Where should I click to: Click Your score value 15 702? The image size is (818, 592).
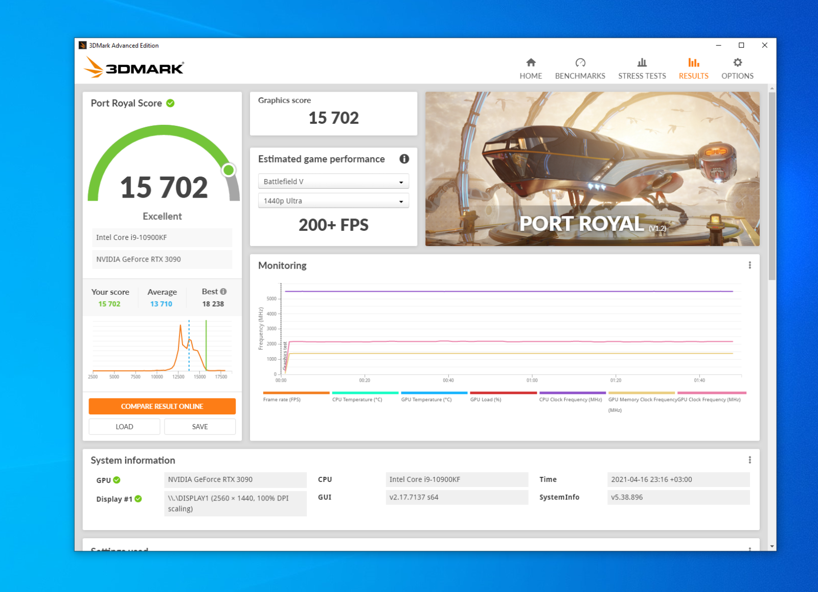(x=109, y=304)
